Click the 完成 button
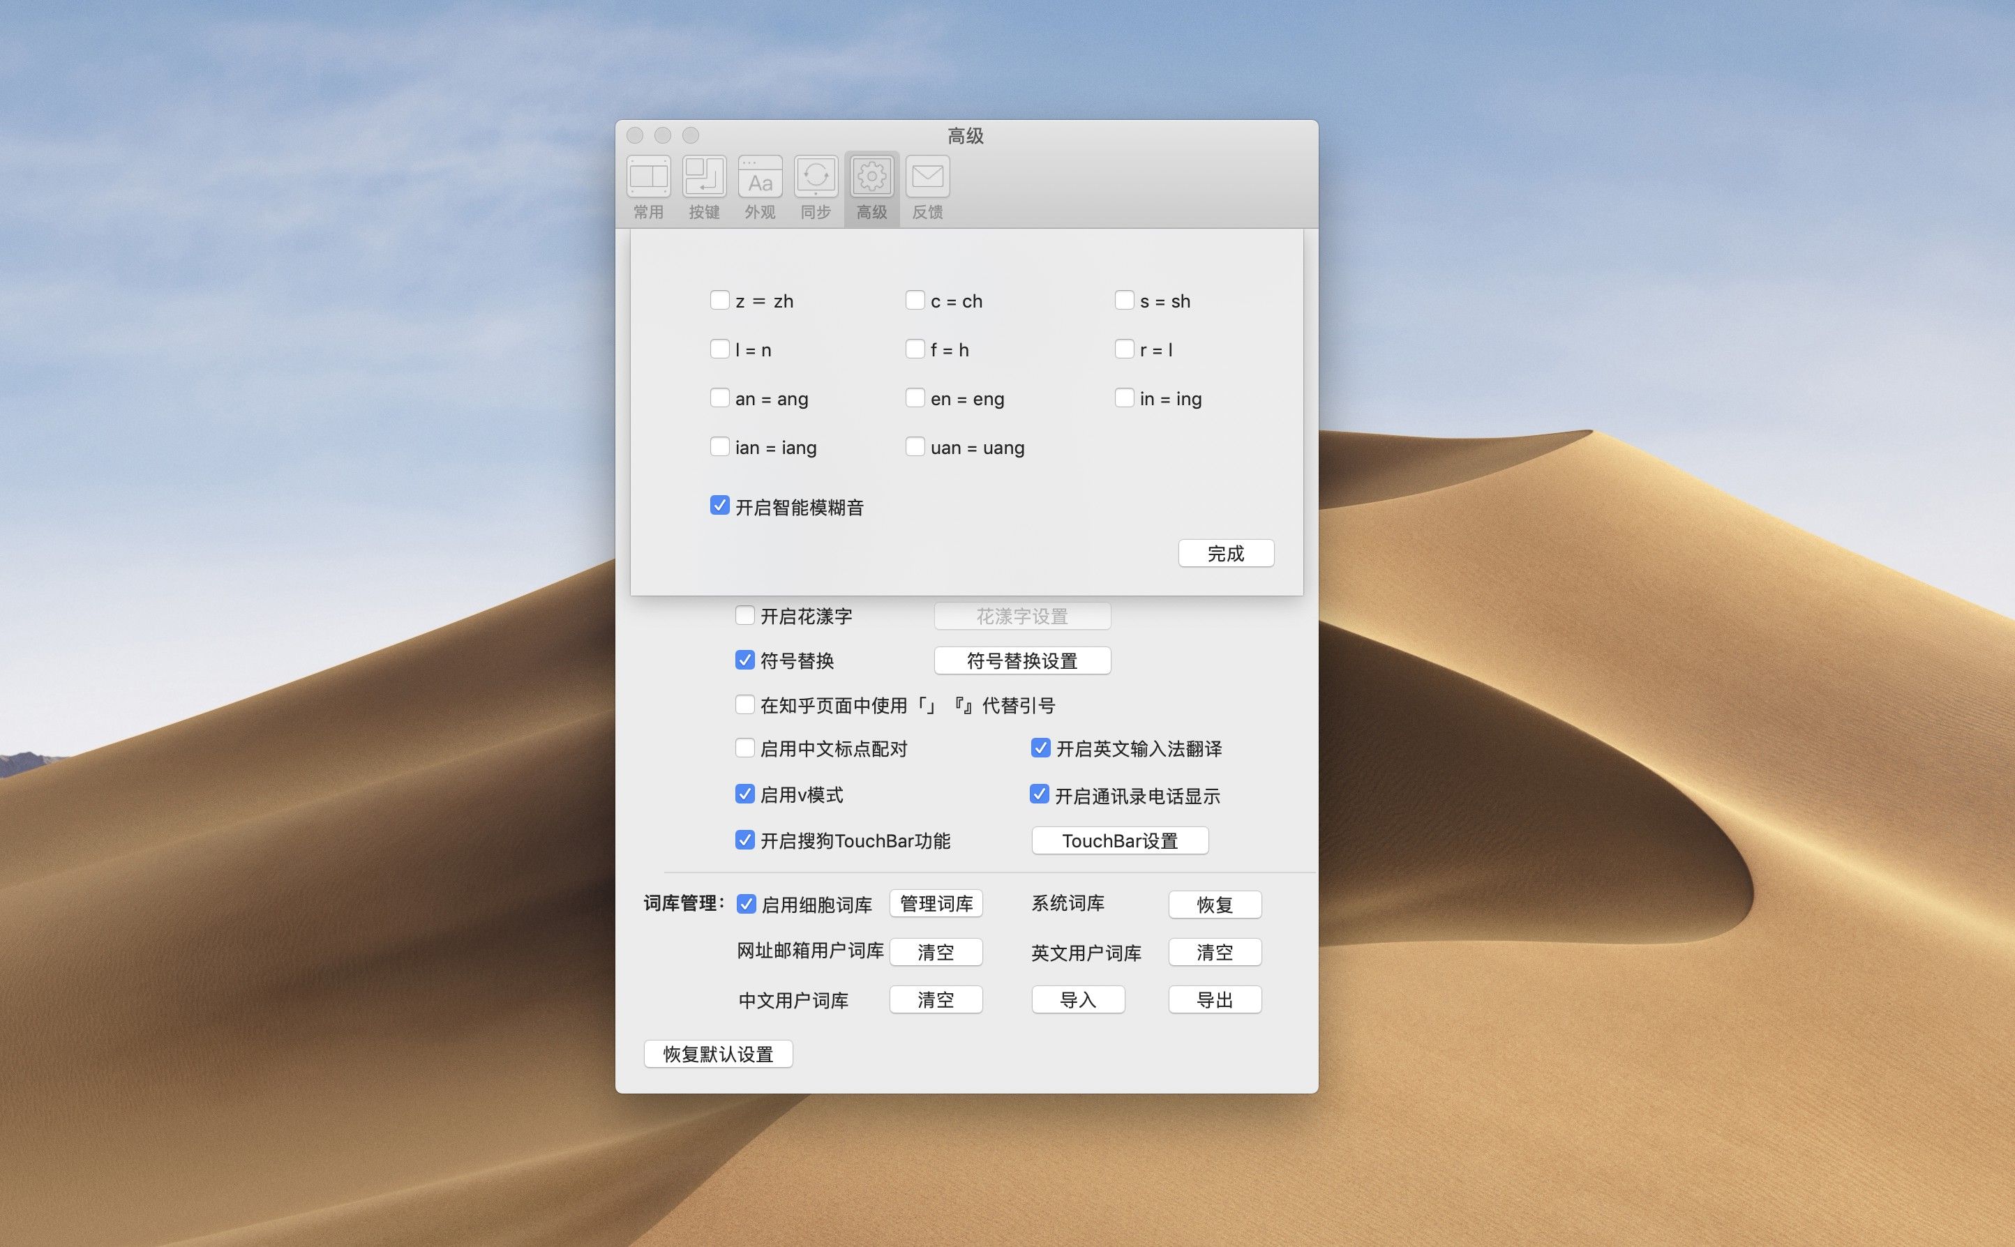The width and height of the screenshot is (2015, 1247). click(1226, 553)
